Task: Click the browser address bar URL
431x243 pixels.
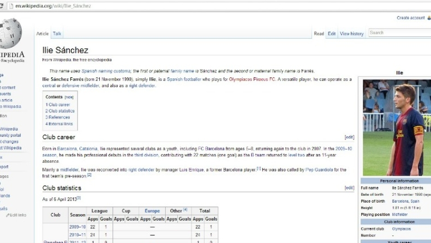Action: pos(53,6)
